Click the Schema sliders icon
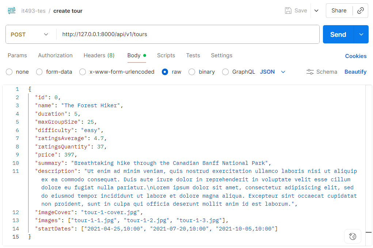The image size is (373, 248). point(310,72)
